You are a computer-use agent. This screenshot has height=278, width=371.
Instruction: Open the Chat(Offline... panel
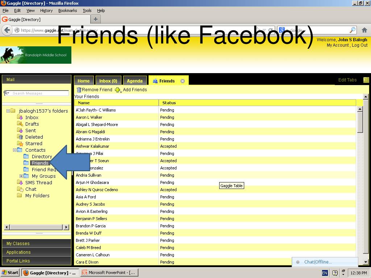(x=325, y=262)
